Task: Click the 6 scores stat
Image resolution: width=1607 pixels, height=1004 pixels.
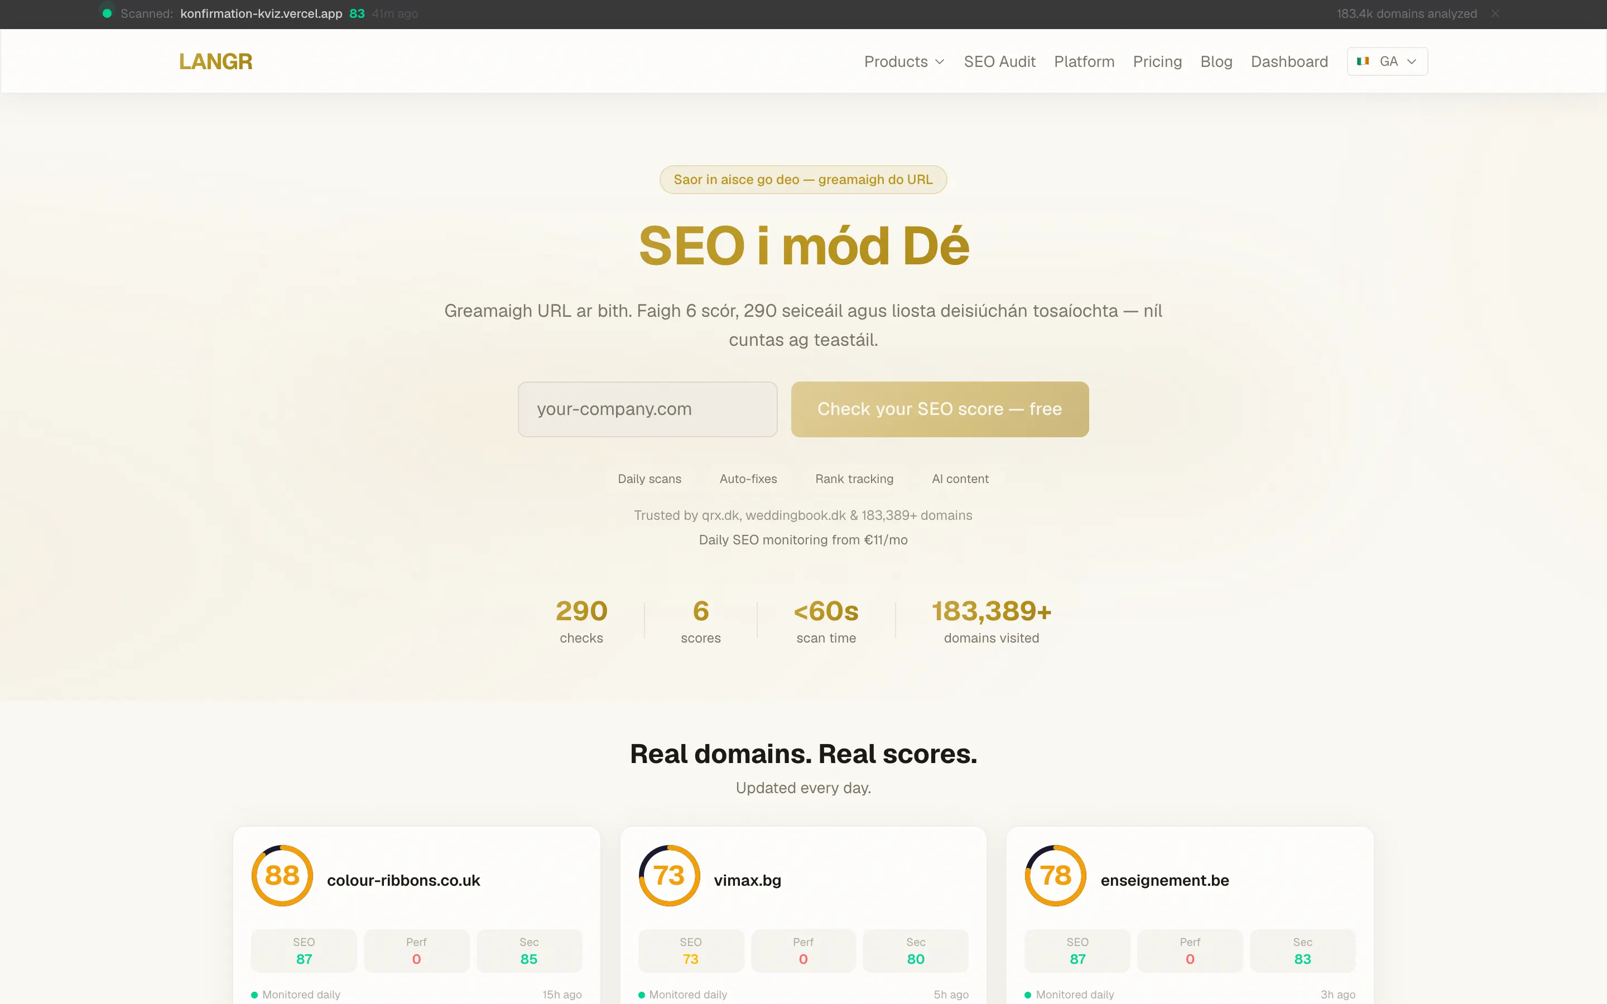Action: click(701, 621)
